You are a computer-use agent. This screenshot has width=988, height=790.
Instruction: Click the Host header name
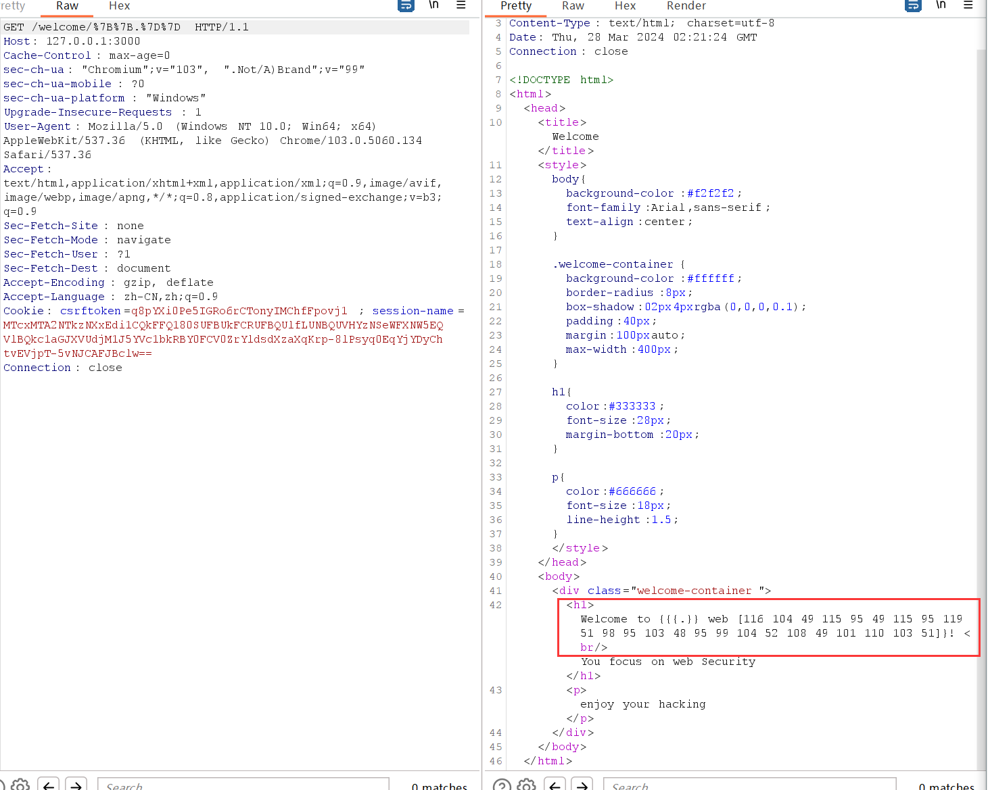point(17,41)
